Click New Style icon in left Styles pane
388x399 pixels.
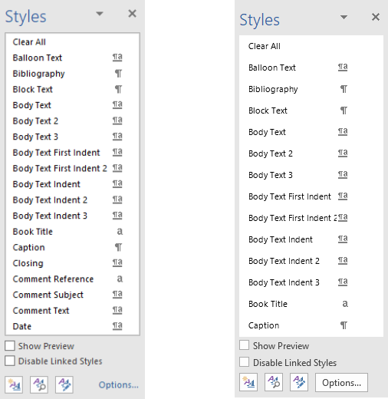click(x=14, y=384)
